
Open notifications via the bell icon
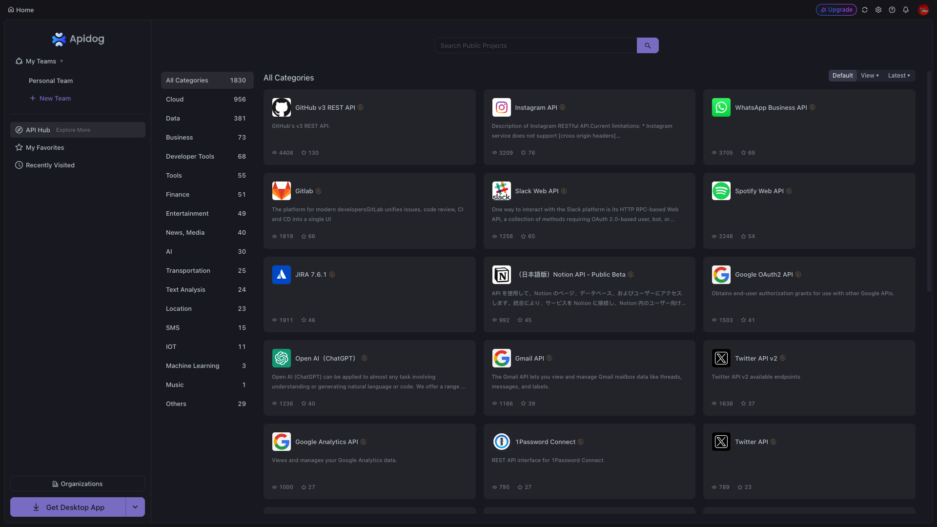[x=906, y=9]
